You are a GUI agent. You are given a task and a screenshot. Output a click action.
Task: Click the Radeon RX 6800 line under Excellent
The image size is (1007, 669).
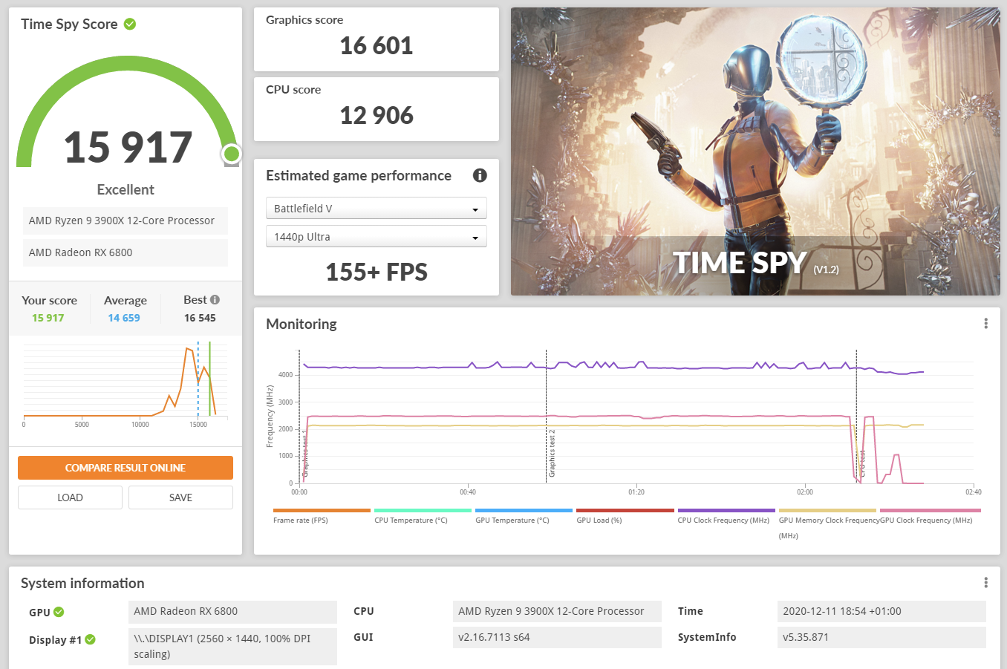[x=126, y=252]
